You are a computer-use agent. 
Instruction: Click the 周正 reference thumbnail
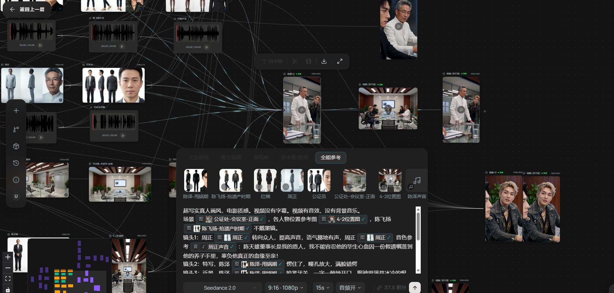point(292,180)
